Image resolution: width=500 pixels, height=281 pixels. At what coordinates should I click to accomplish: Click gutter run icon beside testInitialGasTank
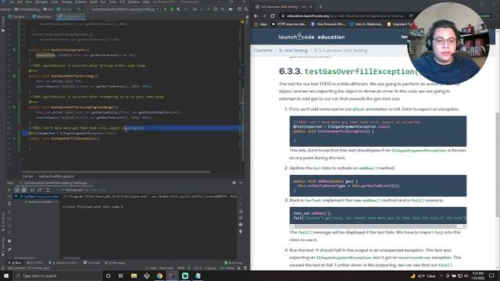[14, 50]
